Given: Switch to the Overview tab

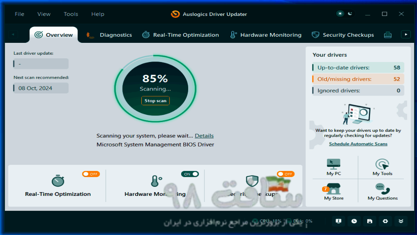Looking at the screenshot, I should point(54,35).
